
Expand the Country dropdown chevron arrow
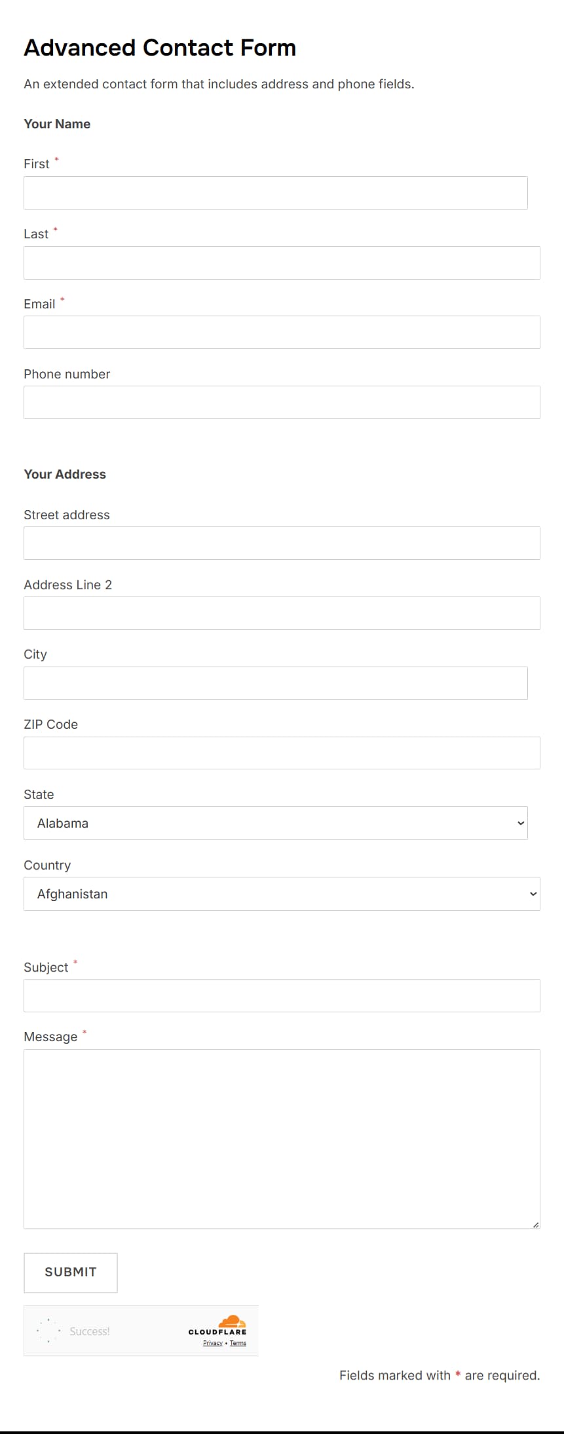(x=532, y=893)
